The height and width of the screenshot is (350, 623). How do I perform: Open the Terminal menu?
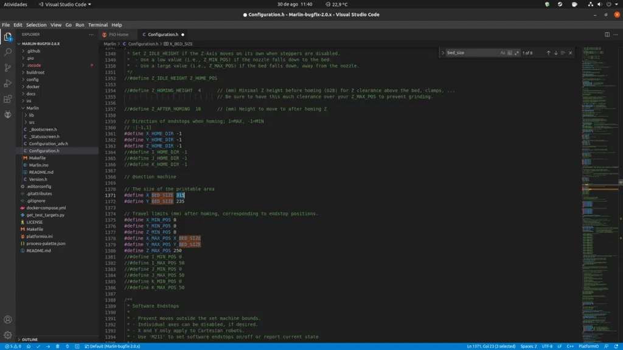coord(98,24)
